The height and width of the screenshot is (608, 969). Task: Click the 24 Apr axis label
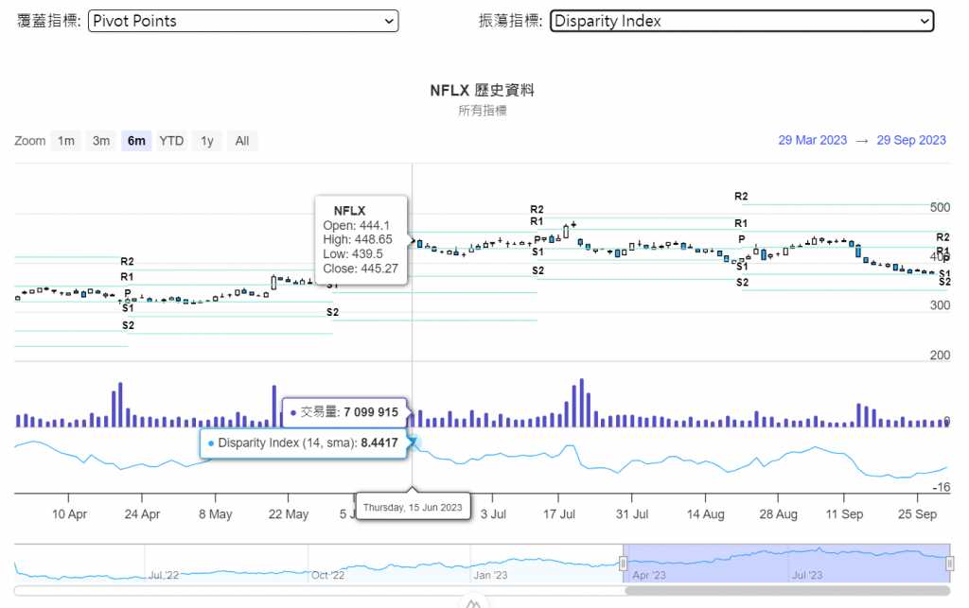(142, 514)
